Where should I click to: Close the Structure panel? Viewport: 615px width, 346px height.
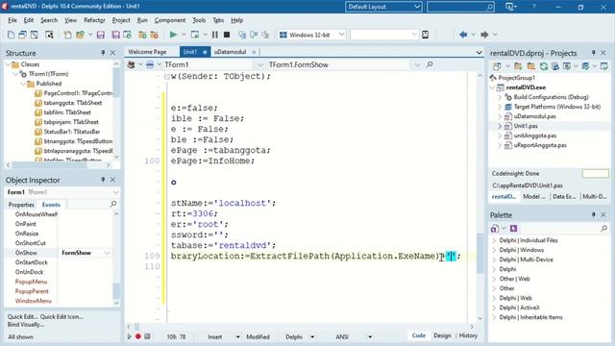(113, 53)
